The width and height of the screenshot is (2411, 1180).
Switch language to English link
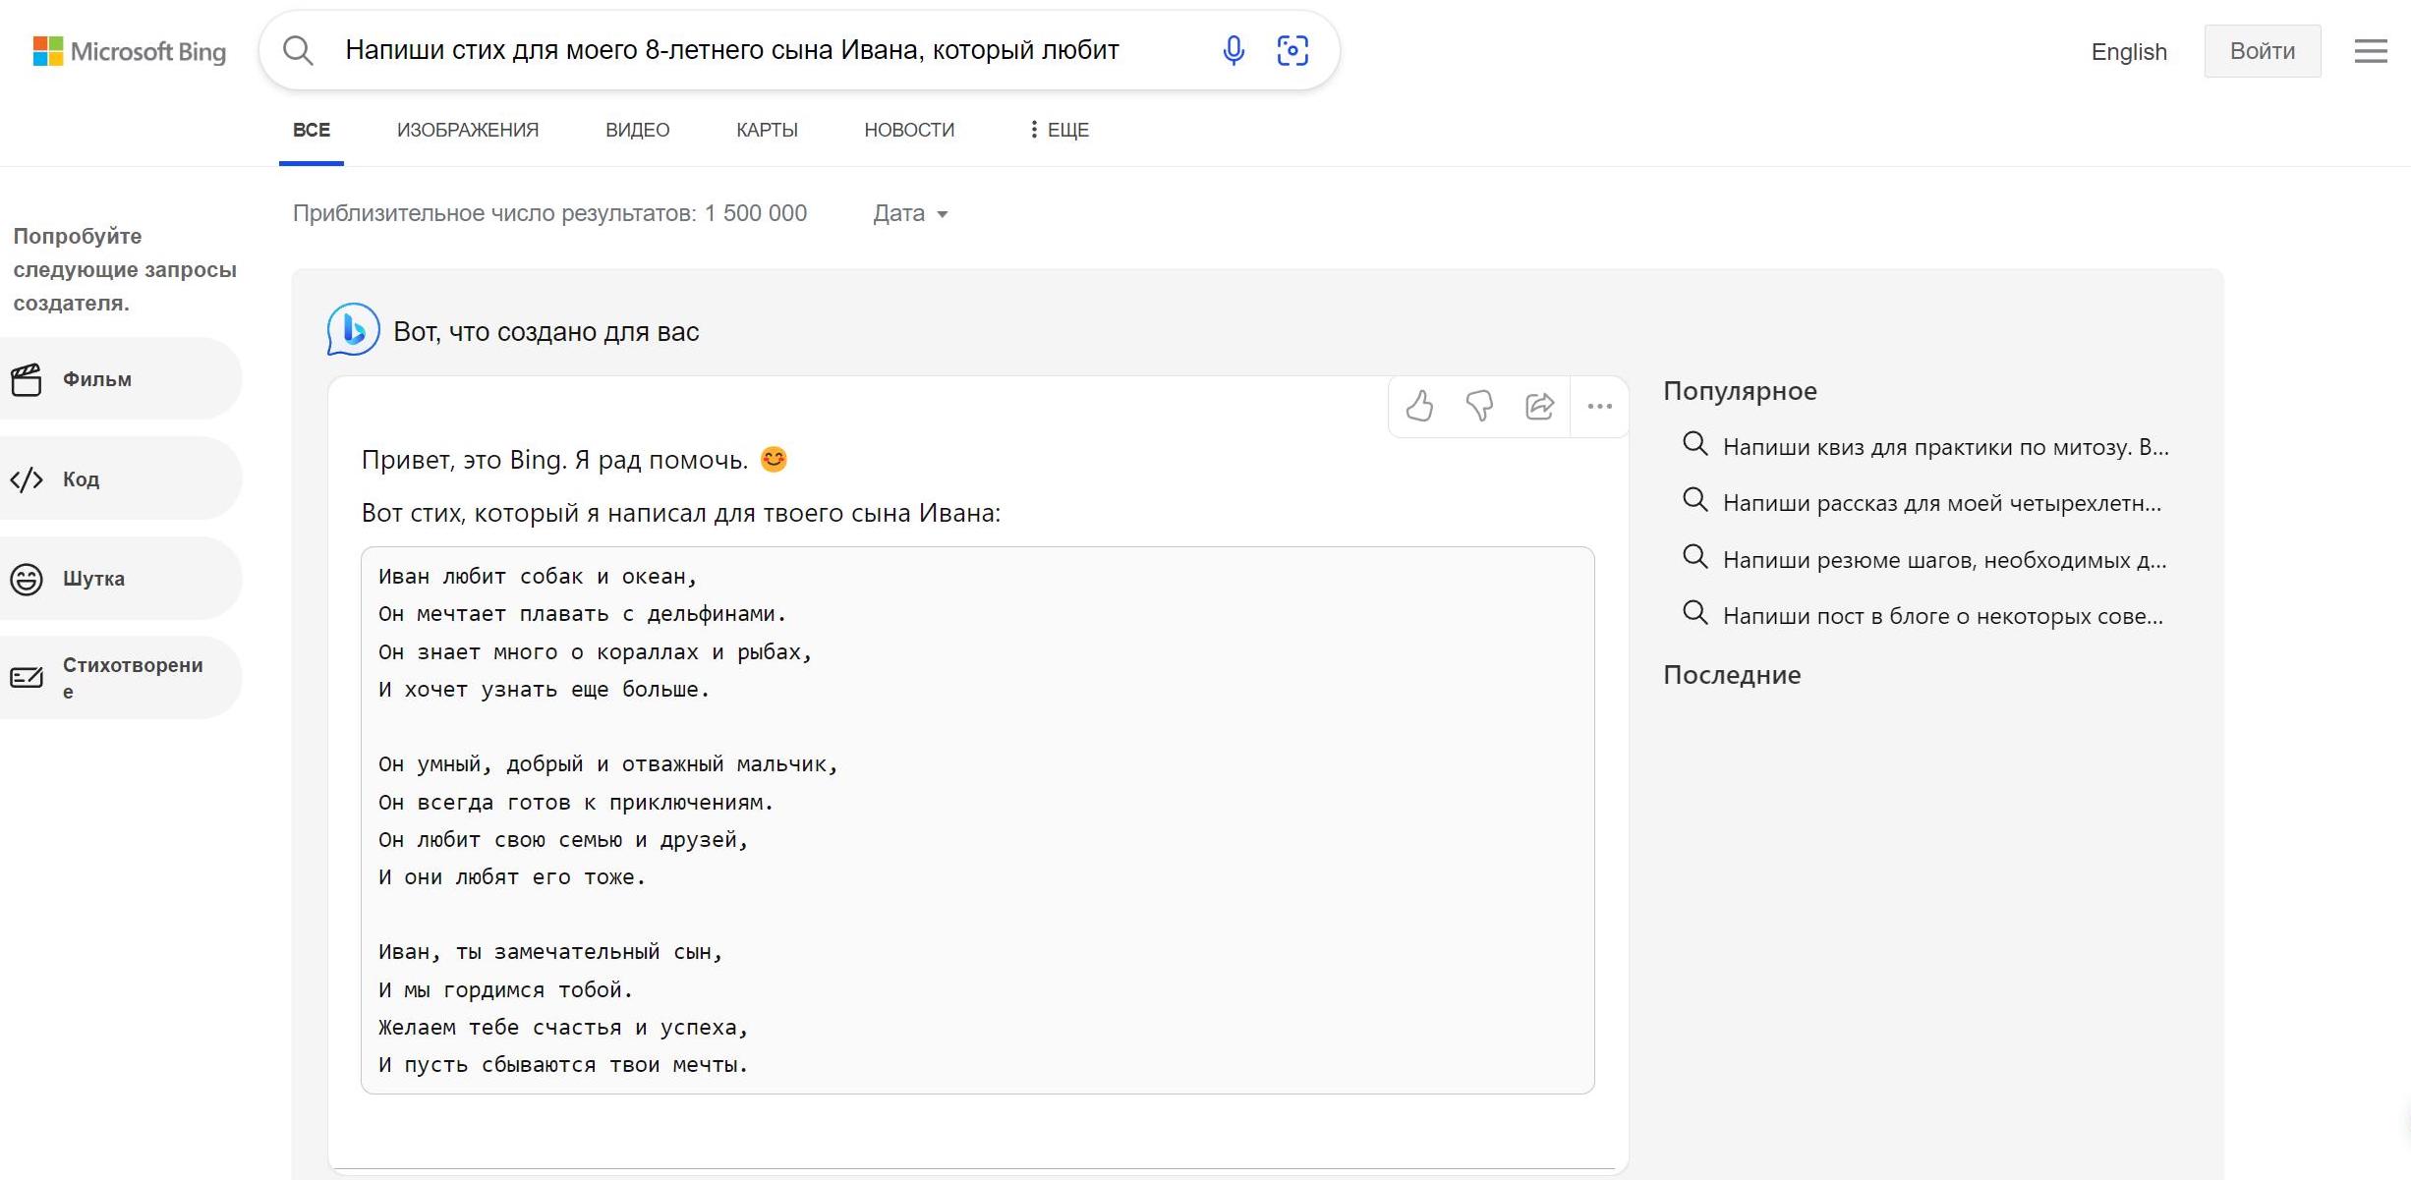coord(2128,51)
